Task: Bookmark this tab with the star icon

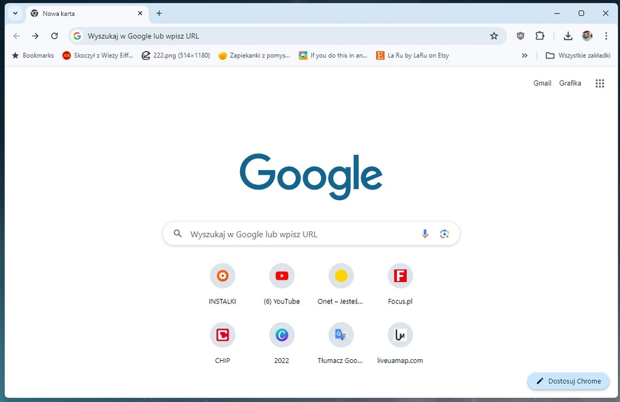Action: (x=494, y=36)
